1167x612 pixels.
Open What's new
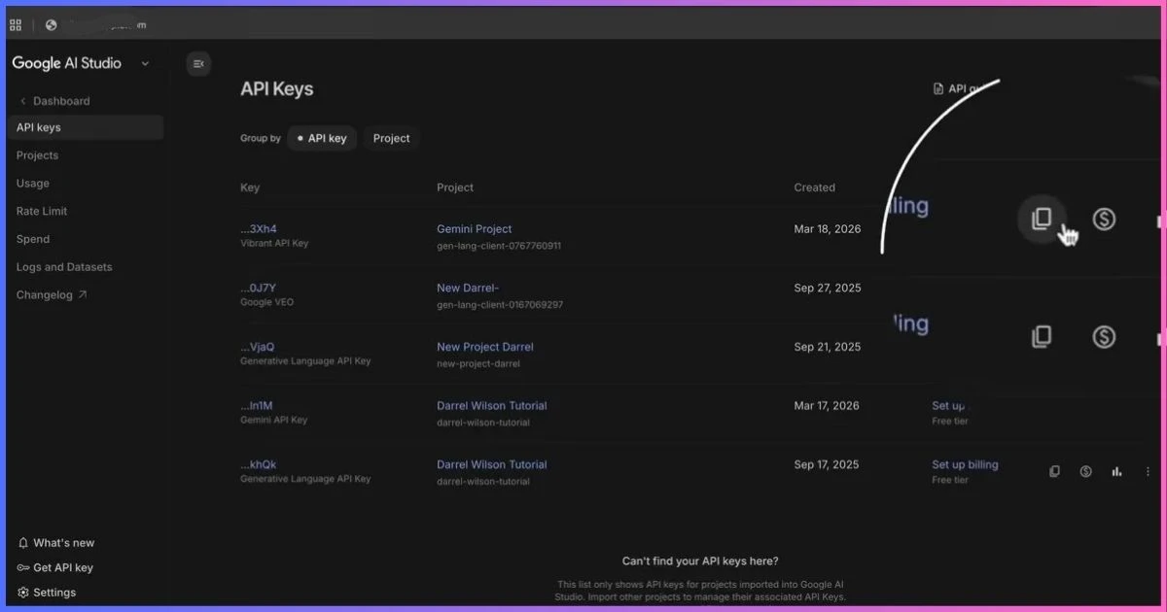coord(64,543)
